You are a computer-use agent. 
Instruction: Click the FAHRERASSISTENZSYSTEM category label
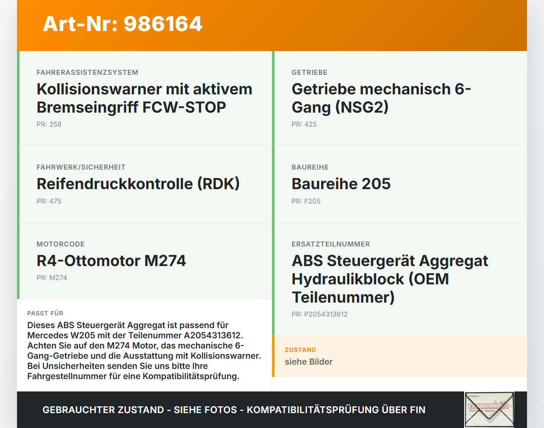coord(87,72)
